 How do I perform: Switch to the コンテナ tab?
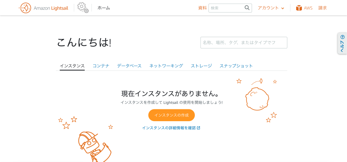101,66
